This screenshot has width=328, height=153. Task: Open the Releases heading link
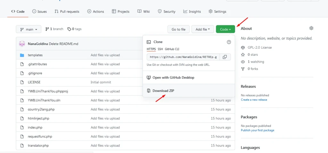click(248, 86)
